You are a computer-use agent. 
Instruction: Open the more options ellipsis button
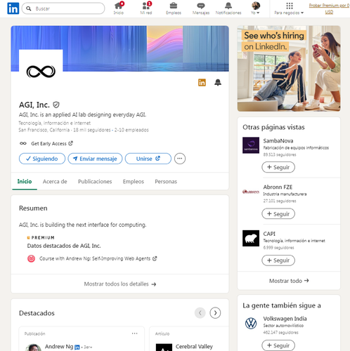point(180,159)
